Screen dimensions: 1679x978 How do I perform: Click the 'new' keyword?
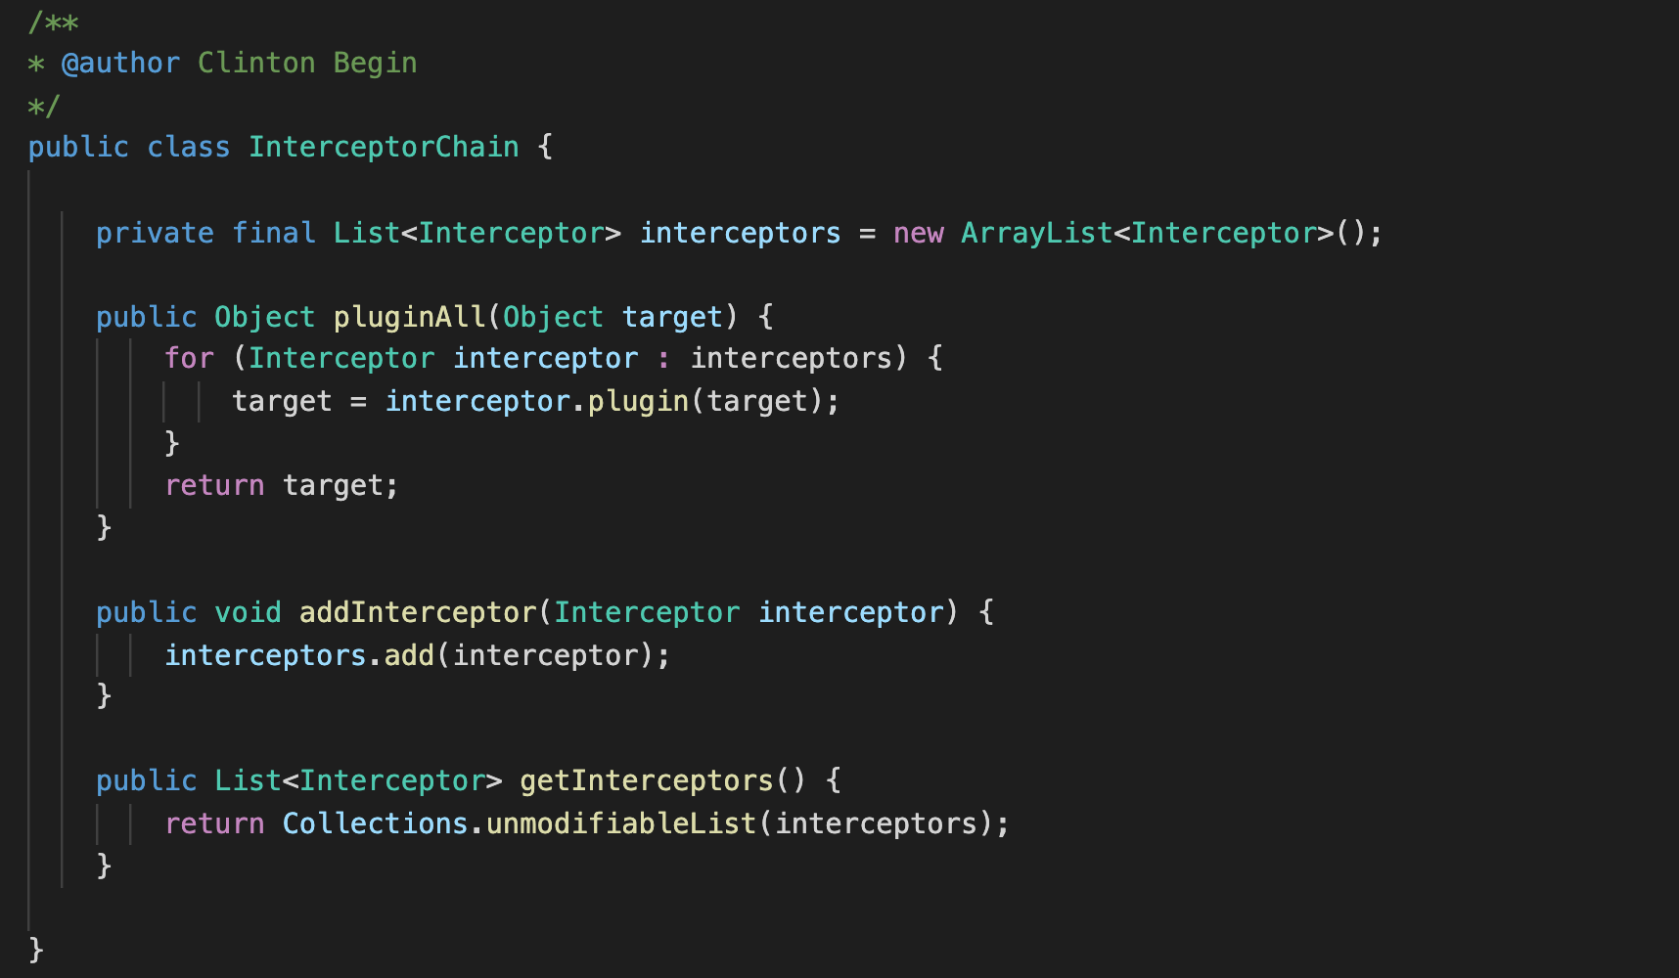919,233
